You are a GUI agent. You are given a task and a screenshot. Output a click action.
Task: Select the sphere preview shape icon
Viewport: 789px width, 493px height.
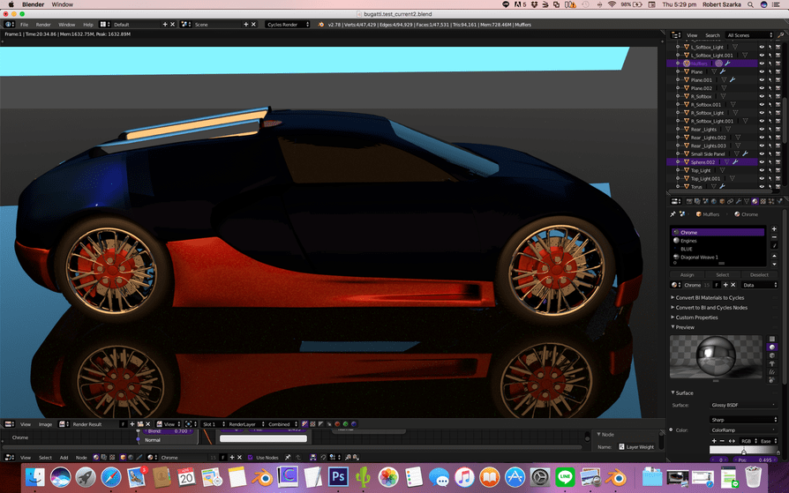pos(772,347)
